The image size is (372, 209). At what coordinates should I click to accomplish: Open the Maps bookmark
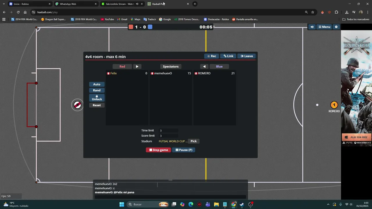coord(135,19)
